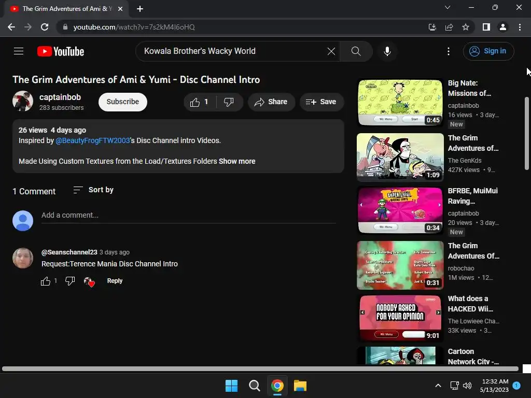The width and height of the screenshot is (531, 398).
Task: Open robochao Grim Adventures thumbnail
Action: coord(400,265)
